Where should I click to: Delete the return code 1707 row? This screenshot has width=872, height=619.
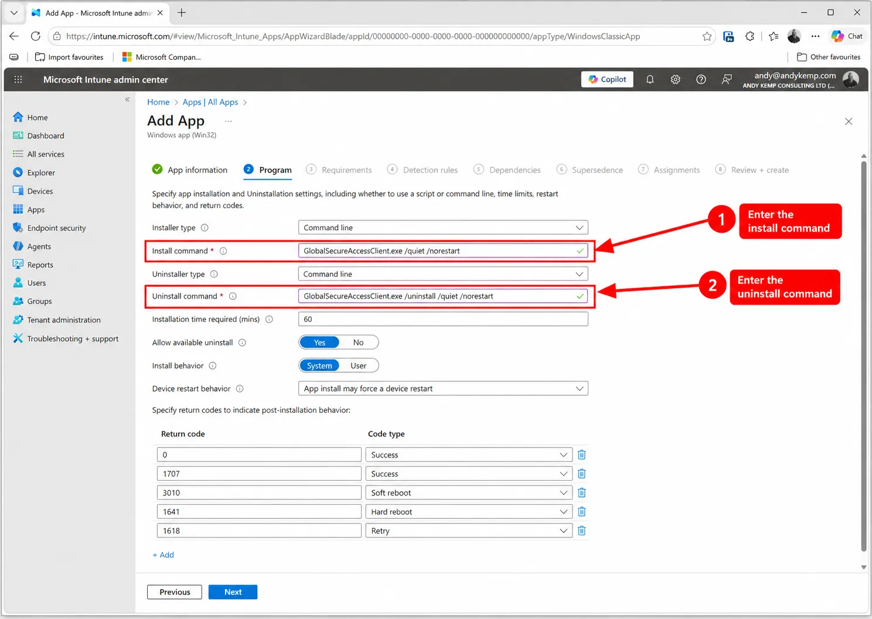click(x=582, y=474)
